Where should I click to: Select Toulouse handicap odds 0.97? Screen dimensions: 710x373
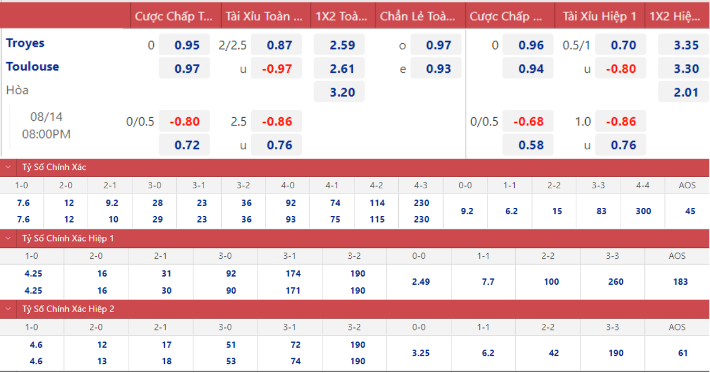click(x=184, y=67)
